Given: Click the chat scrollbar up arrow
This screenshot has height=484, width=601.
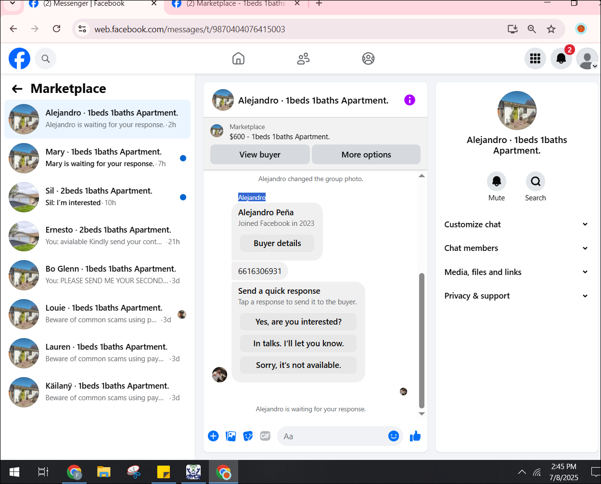Looking at the screenshot, I should click(422, 176).
